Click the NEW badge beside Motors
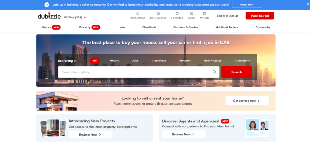The height and width of the screenshot is (145, 310). (x=56, y=27)
